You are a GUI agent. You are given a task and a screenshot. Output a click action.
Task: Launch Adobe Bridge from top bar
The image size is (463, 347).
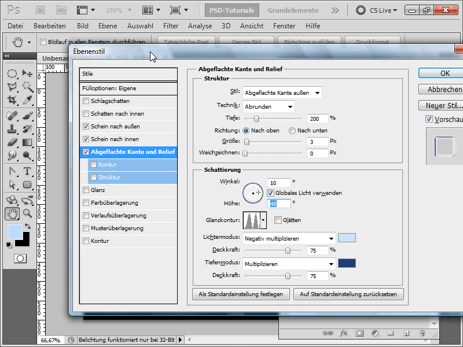pyautogui.click(x=41, y=10)
